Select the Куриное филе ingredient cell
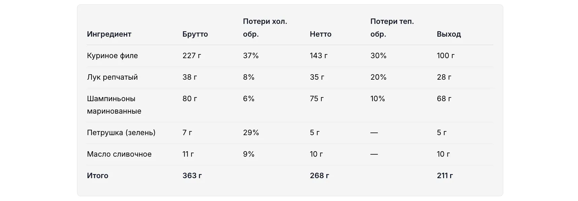578x201 pixels. (x=112, y=56)
